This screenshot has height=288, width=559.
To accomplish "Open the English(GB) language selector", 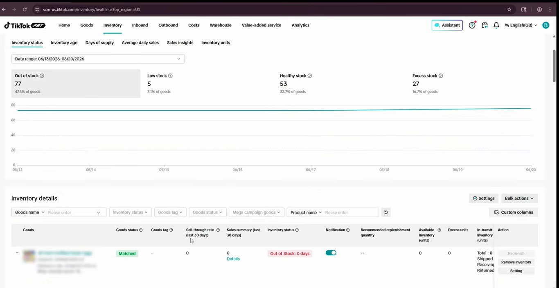I will tap(521, 25).
